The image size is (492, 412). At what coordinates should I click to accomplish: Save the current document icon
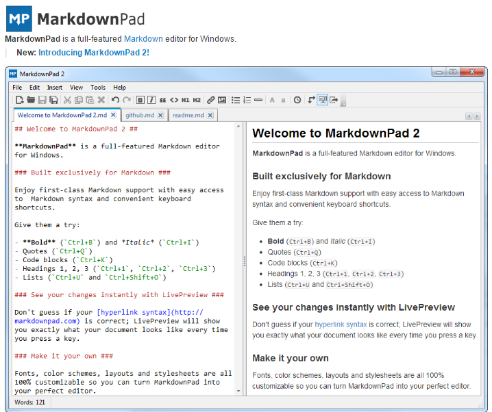pos(42,100)
